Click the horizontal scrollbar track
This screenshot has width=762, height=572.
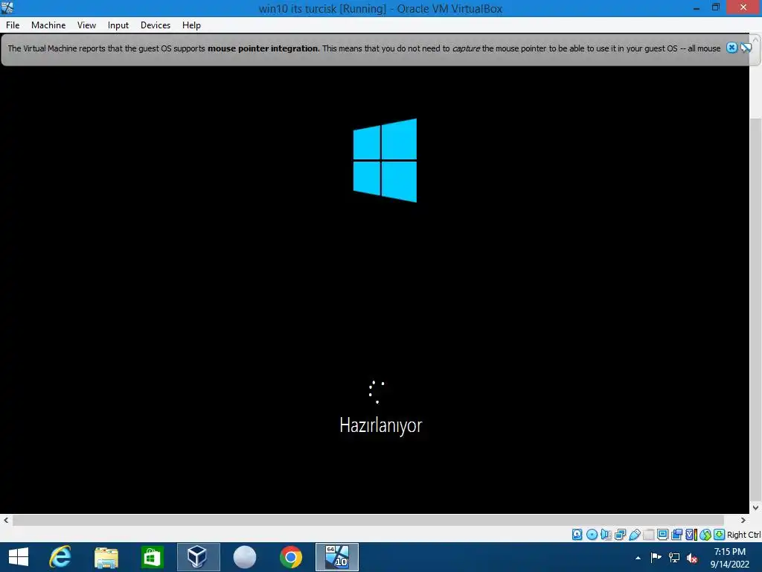coord(368,520)
